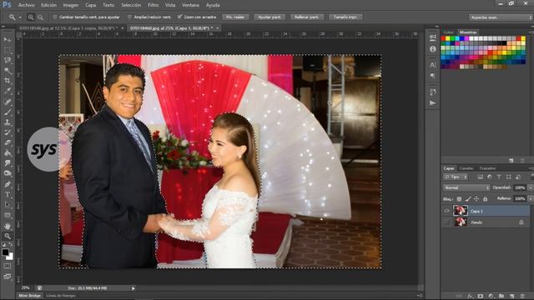Open the Selección menu
Image resolution: width=534 pixels, height=300 pixels.
click(131, 5)
